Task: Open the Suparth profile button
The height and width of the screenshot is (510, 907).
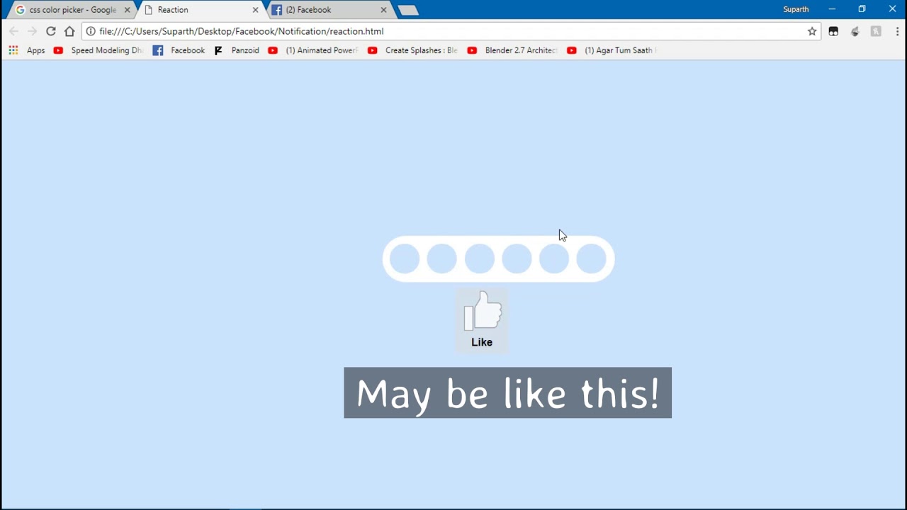Action: pos(796,9)
